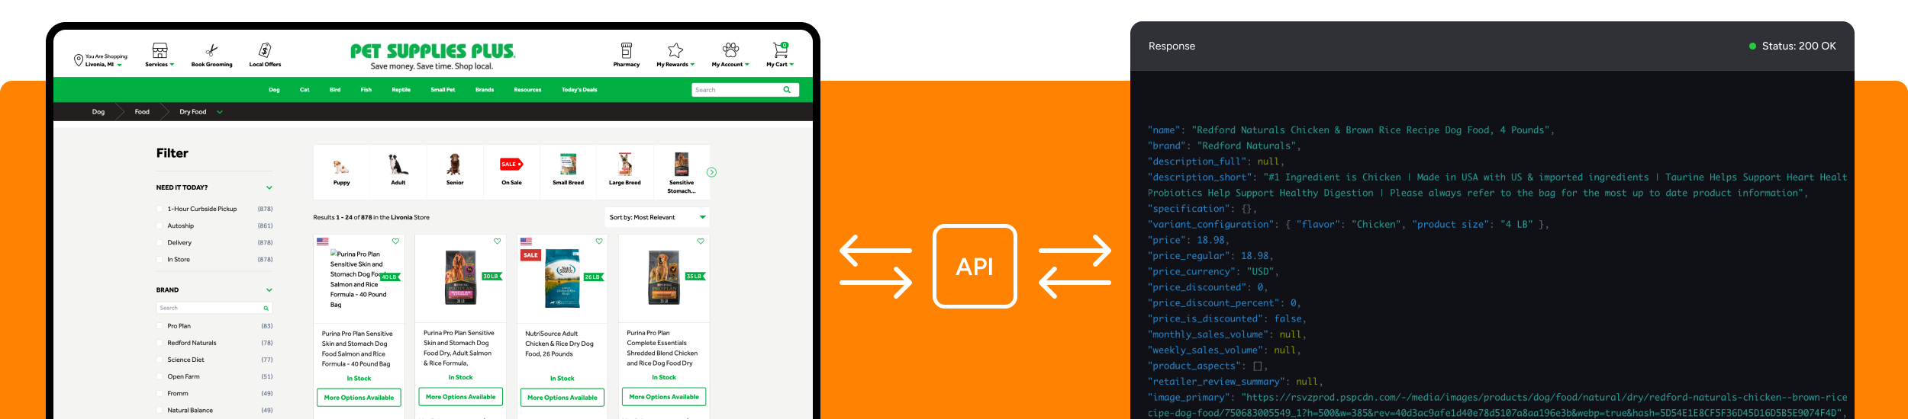This screenshot has height=419, width=1908.
Task: Click the My Account paw print icon
Action: point(730,50)
